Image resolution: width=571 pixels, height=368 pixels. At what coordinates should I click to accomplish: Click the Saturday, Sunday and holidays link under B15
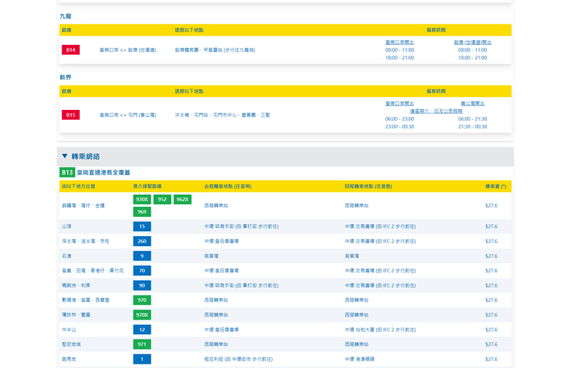[x=436, y=111]
